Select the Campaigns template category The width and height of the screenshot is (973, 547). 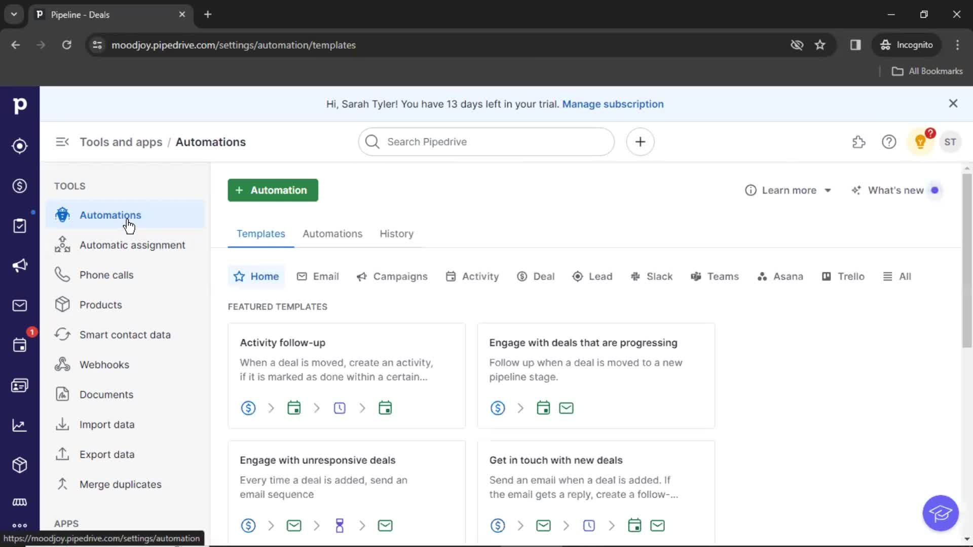coord(392,277)
